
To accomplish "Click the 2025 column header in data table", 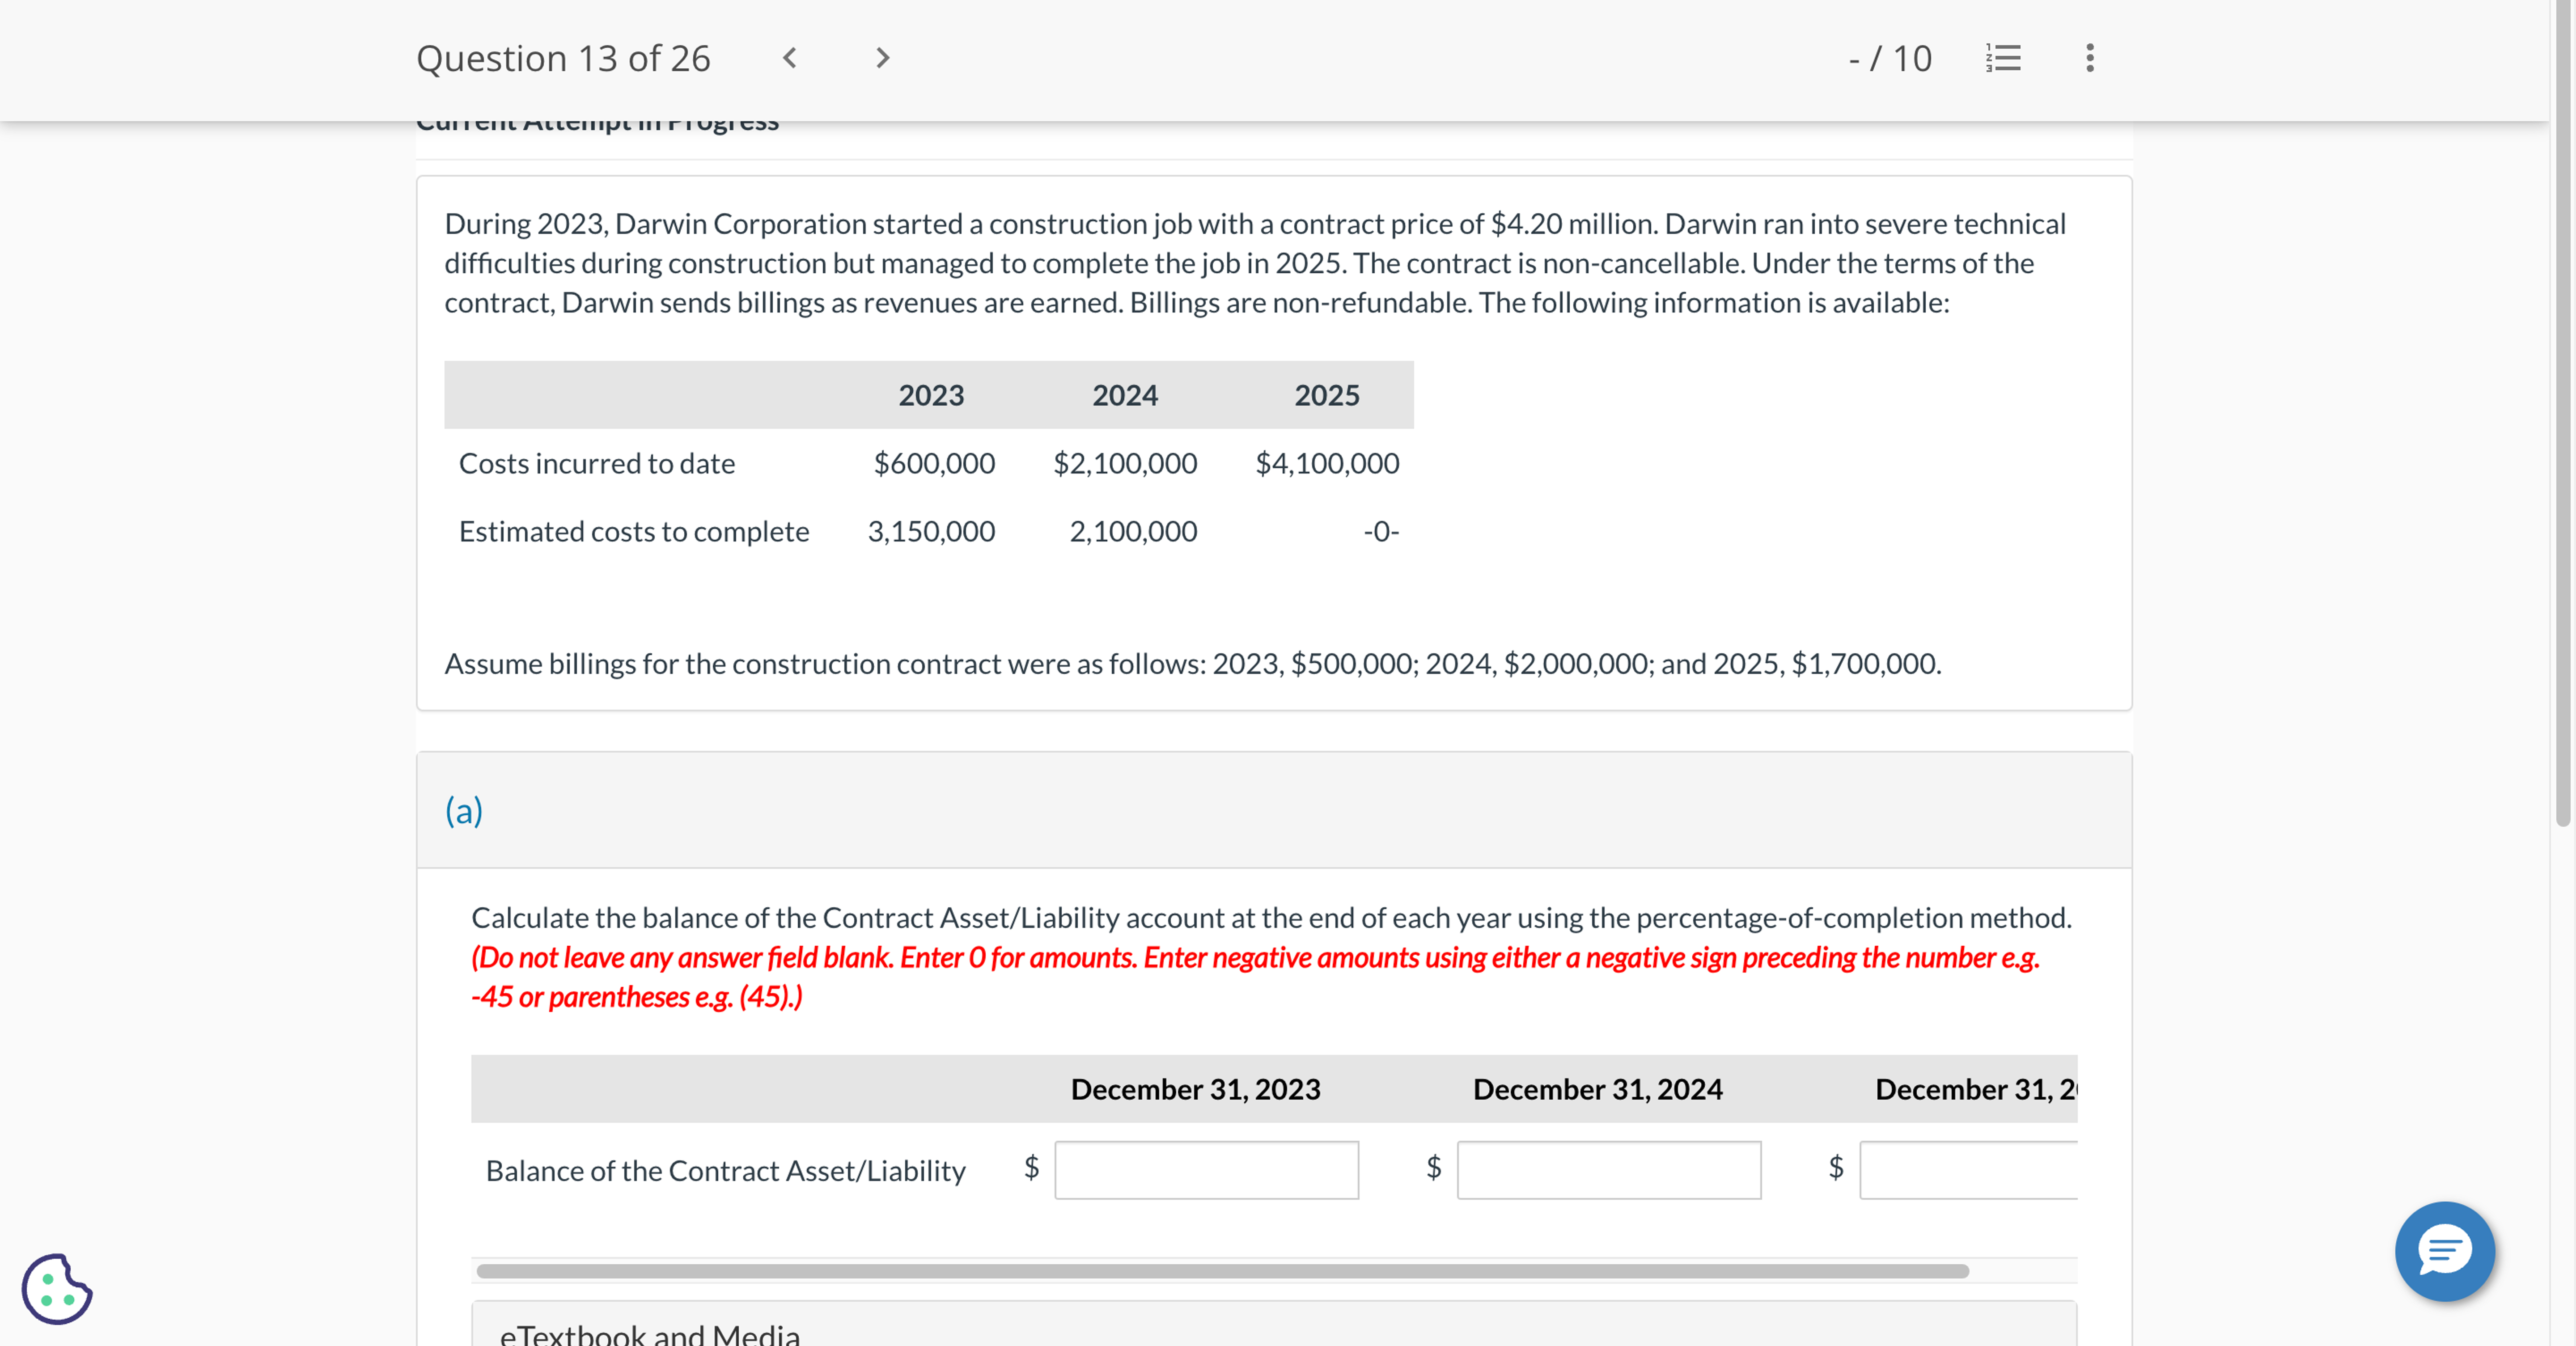I will [x=1326, y=395].
